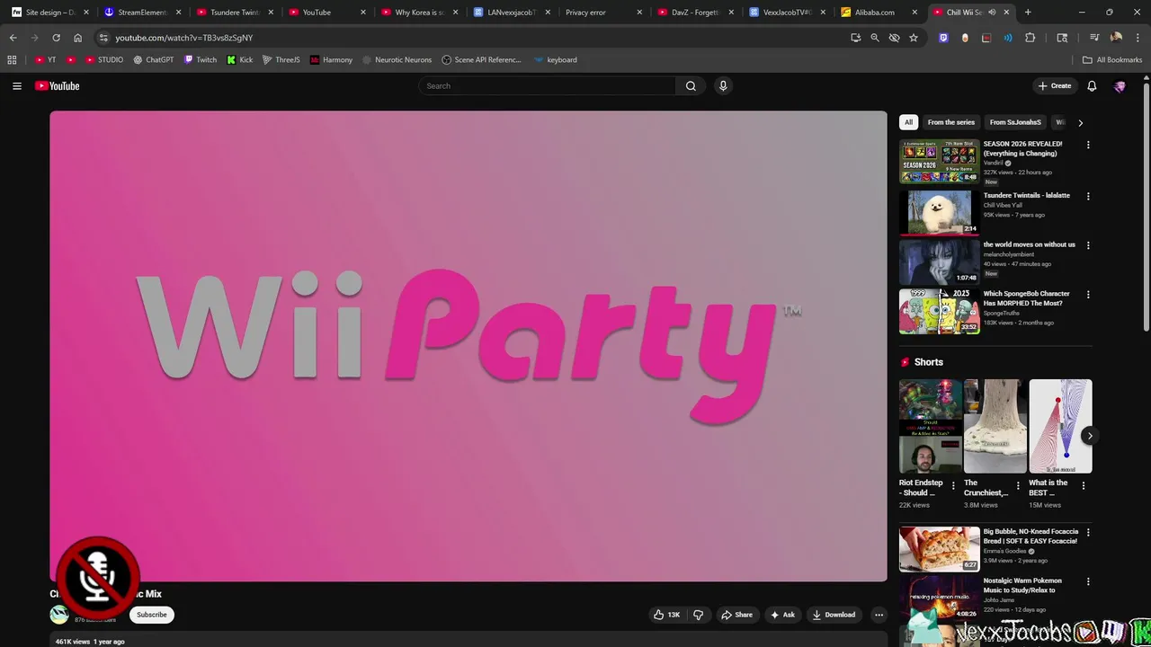Image resolution: width=1151 pixels, height=647 pixels.
Task: Mute the tab using speaker icon
Action: pyautogui.click(x=992, y=13)
